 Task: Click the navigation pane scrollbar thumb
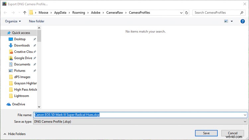click(39, 36)
